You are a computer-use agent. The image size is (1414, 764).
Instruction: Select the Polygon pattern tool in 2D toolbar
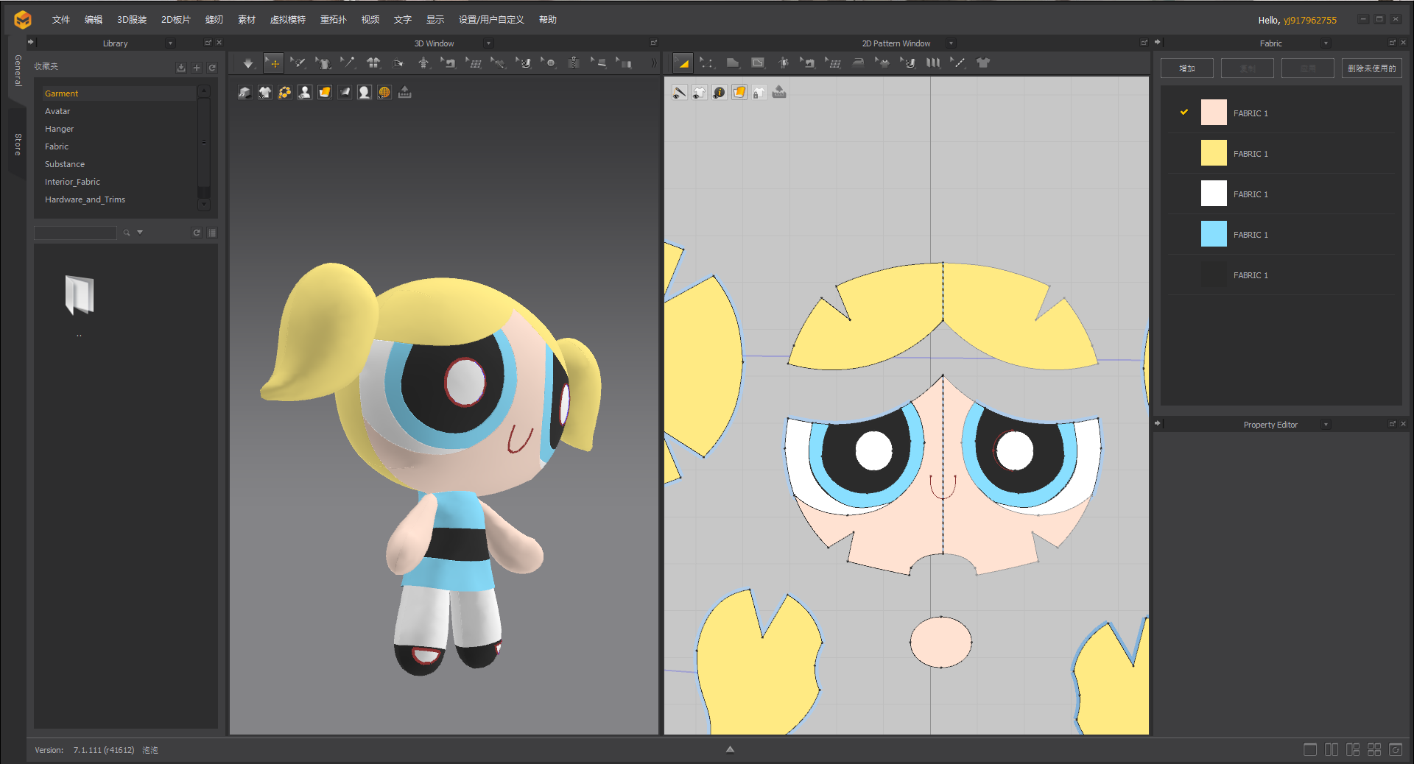click(x=732, y=63)
